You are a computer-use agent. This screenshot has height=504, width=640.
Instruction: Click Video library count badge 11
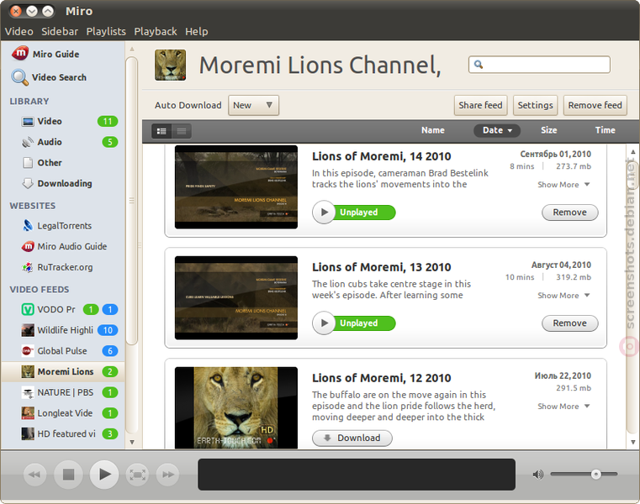(x=108, y=122)
